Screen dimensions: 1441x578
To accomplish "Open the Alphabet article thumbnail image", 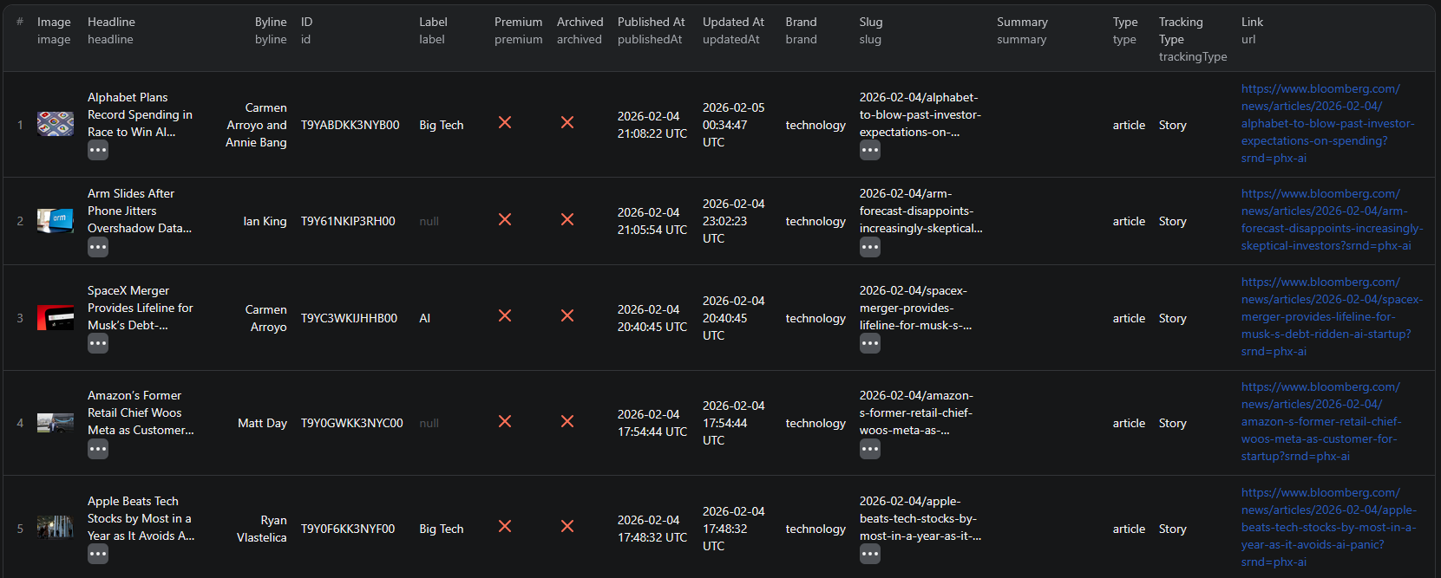I will tap(56, 124).
